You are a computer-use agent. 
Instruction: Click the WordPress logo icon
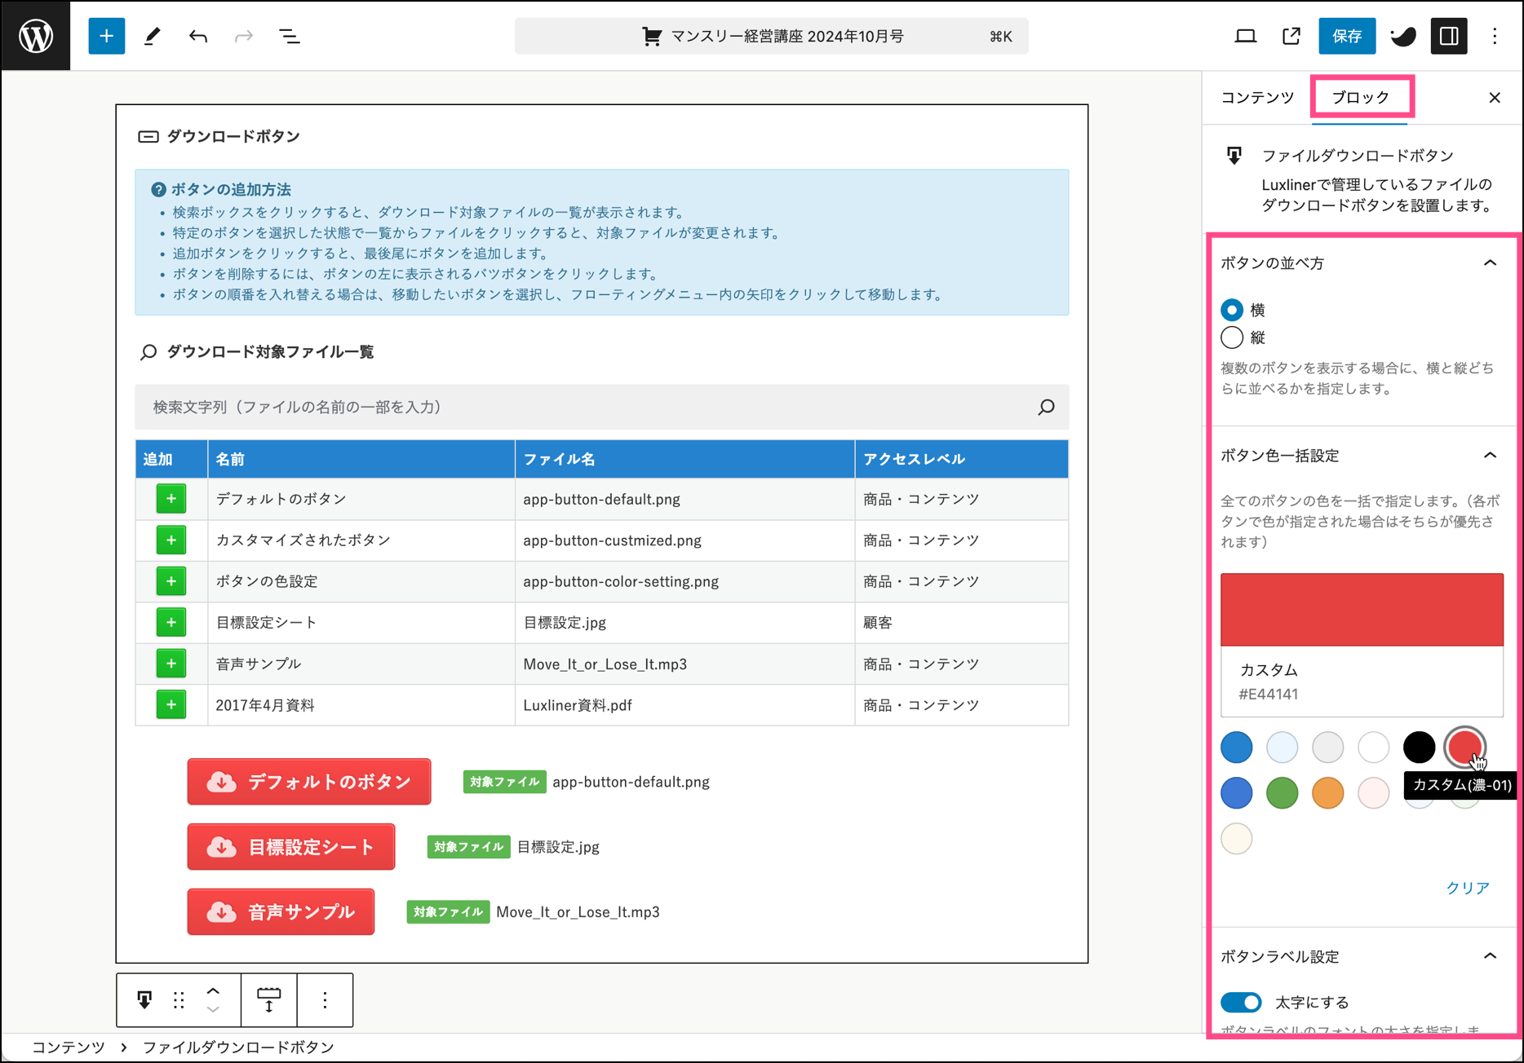coord(36,36)
